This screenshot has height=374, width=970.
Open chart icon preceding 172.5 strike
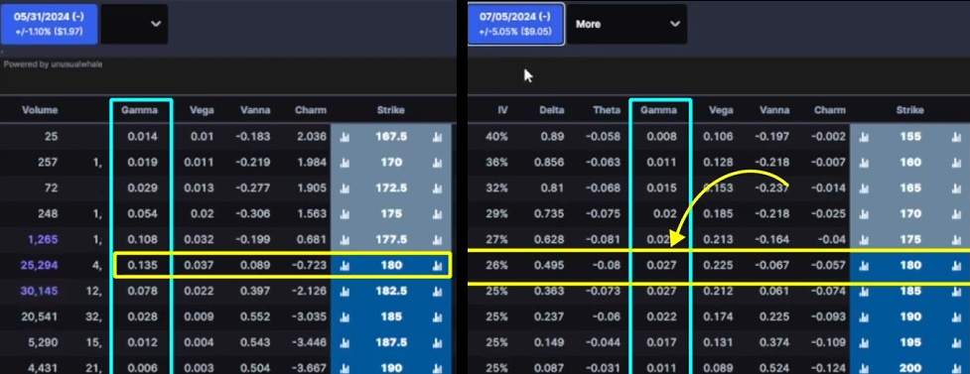346,187
